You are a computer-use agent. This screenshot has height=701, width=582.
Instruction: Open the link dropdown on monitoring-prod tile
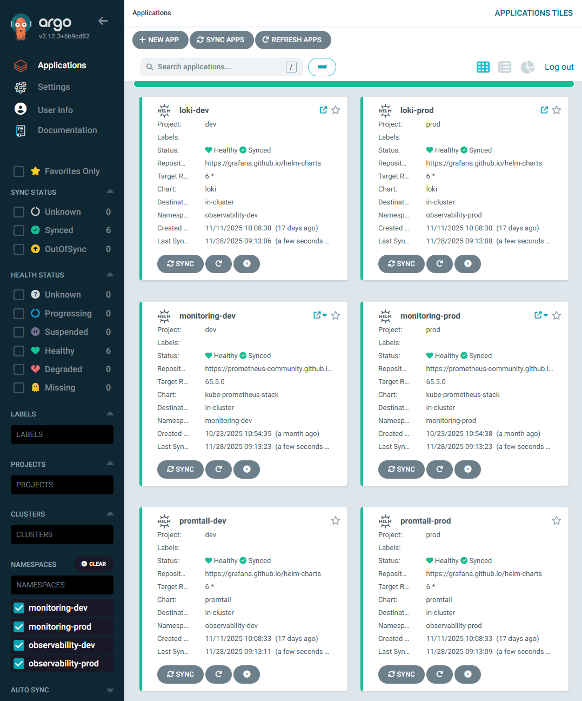(545, 315)
